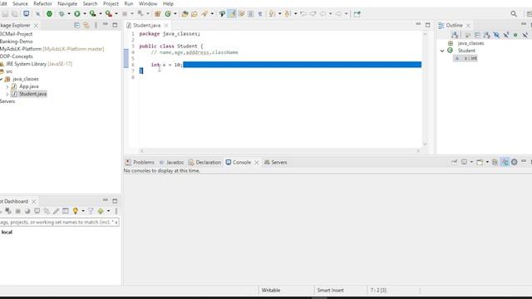Open the Refactor menu

[x=42, y=3]
